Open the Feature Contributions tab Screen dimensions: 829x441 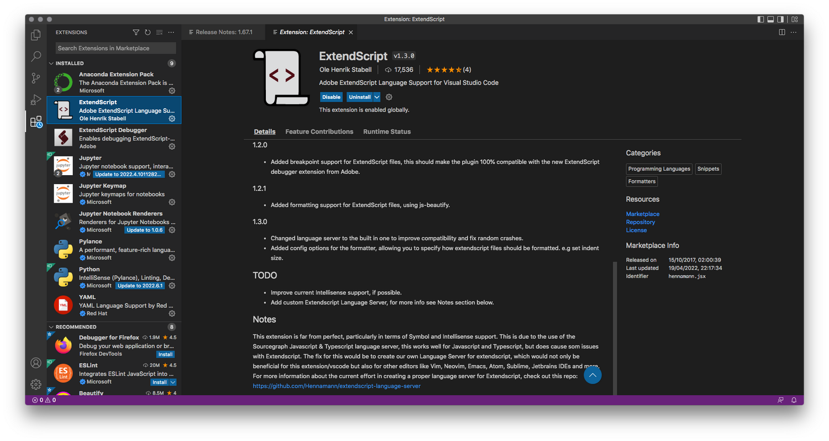click(x=319, y=132)
